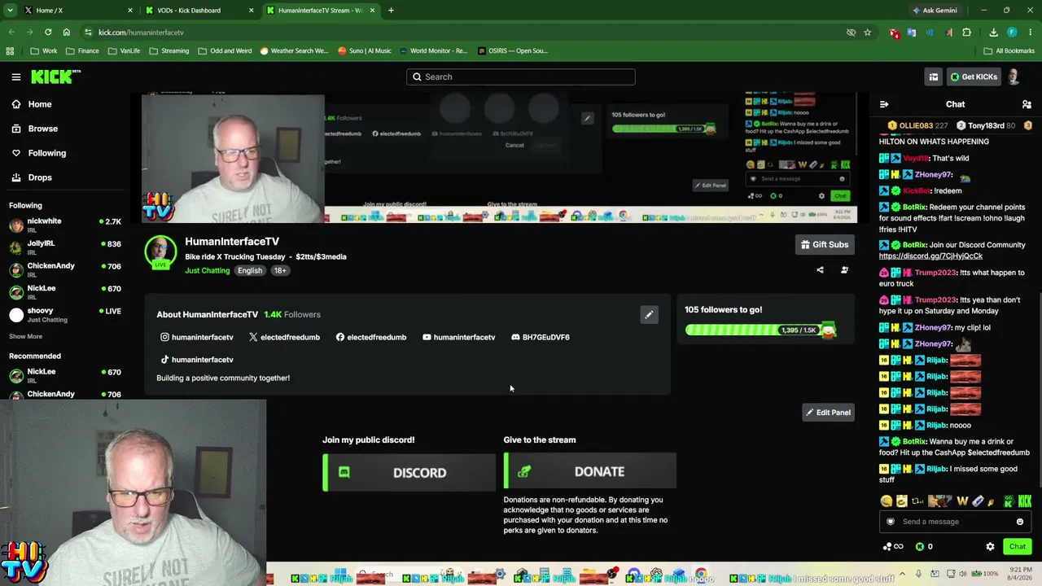Open the chat users list icon

coord(1027,104)
